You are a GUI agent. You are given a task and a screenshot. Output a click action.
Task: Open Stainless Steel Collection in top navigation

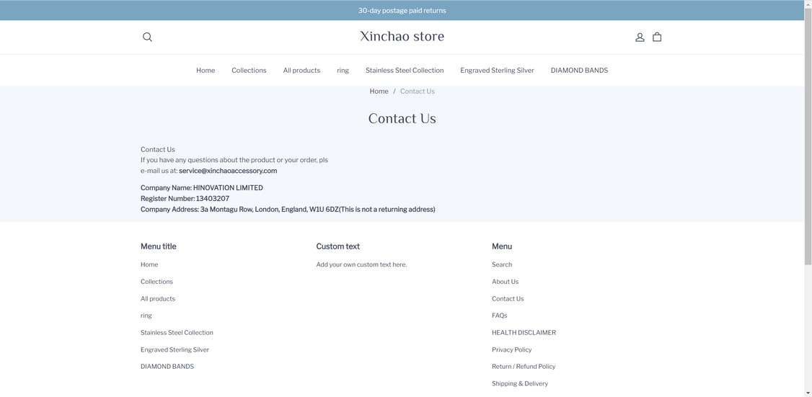(405, 71)
